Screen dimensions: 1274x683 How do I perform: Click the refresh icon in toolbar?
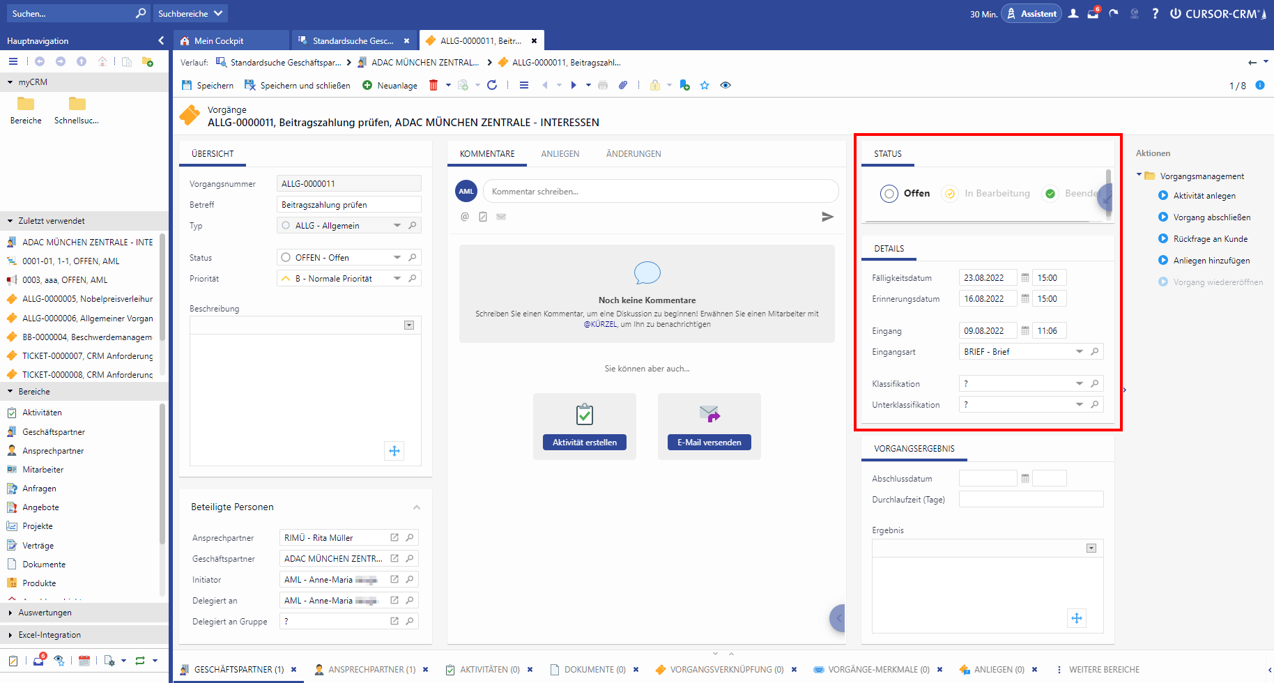pyautogui.click(x=492, y=85)
